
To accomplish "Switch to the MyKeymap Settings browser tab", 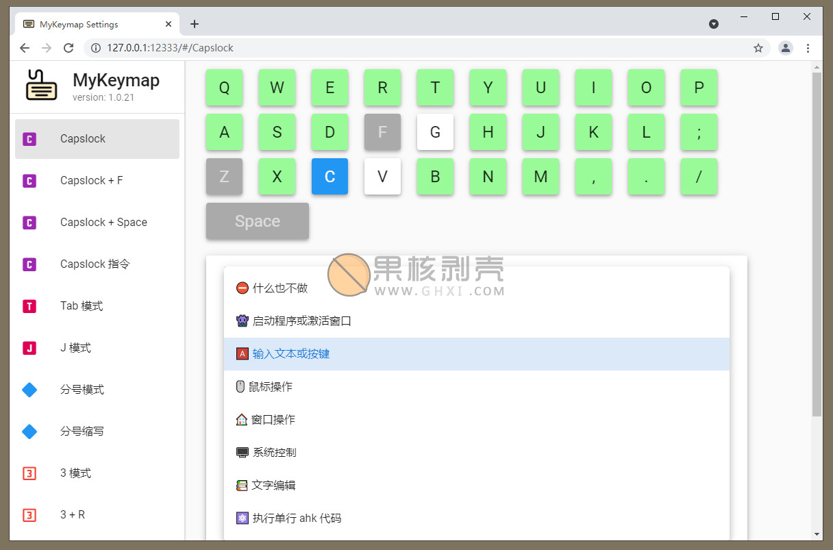I will tap(89, 23).
